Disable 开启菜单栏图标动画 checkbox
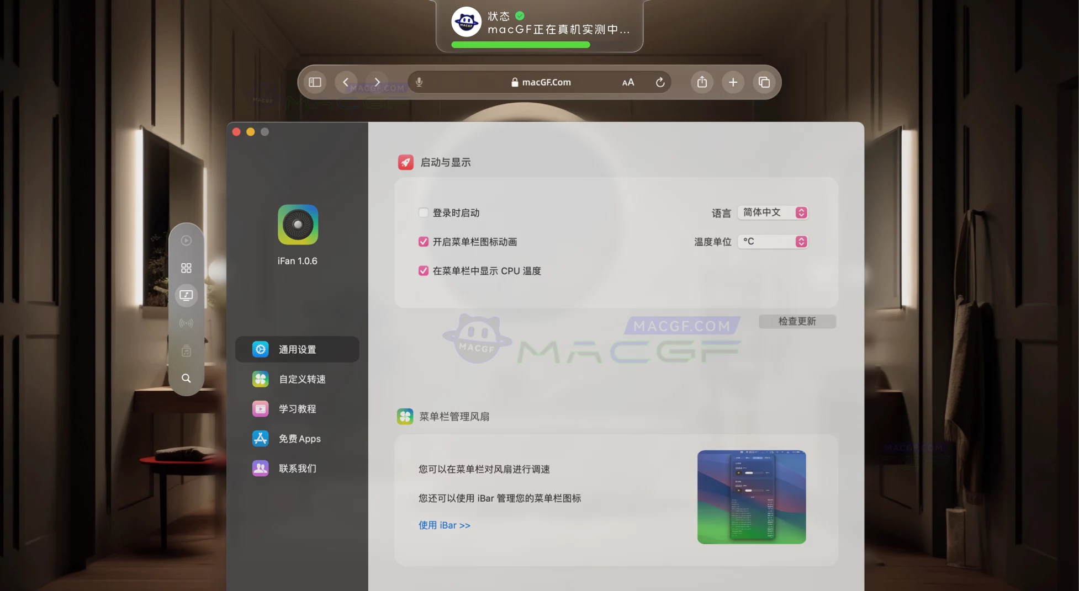The image size is (1079, 591). tap(423, 241)
